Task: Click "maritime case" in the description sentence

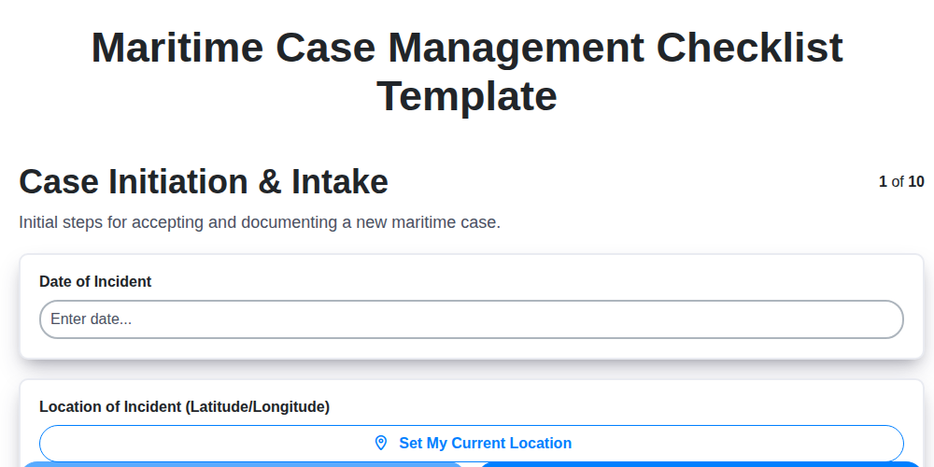Action: [x=449, y=223]
